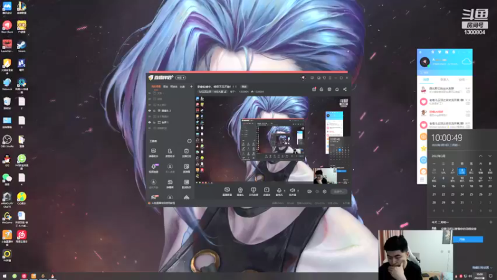Open the Recycle Bin desktop icon

[x=7, y=103]
